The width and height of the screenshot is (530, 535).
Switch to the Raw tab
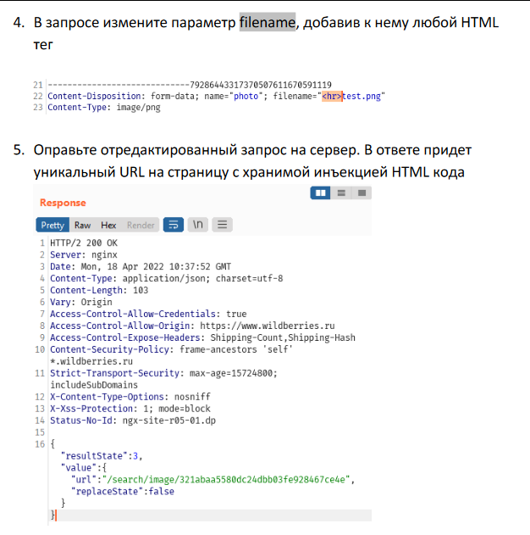coord(82,226)
